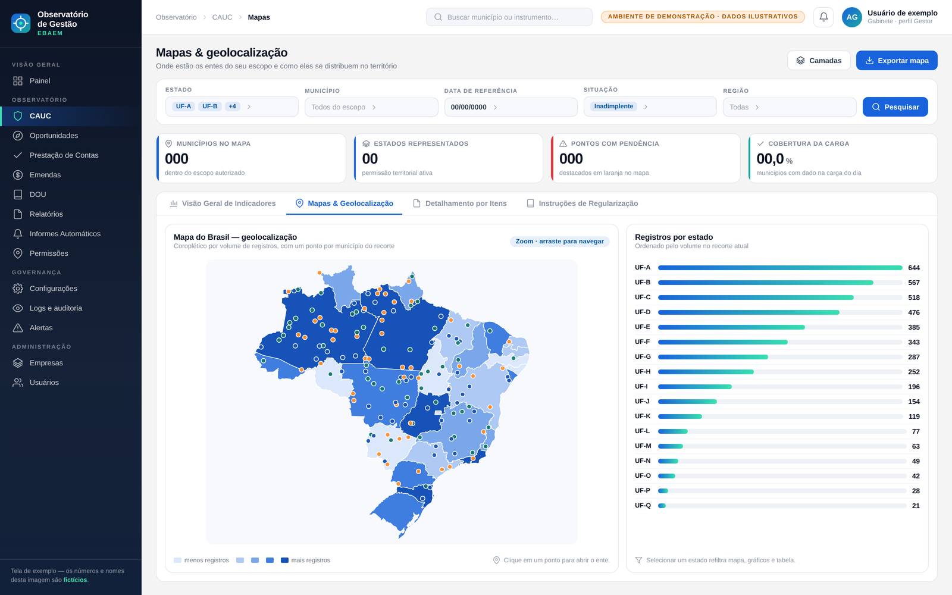Open Configurações gear item
952x595 pixels.
click(71, 289)
